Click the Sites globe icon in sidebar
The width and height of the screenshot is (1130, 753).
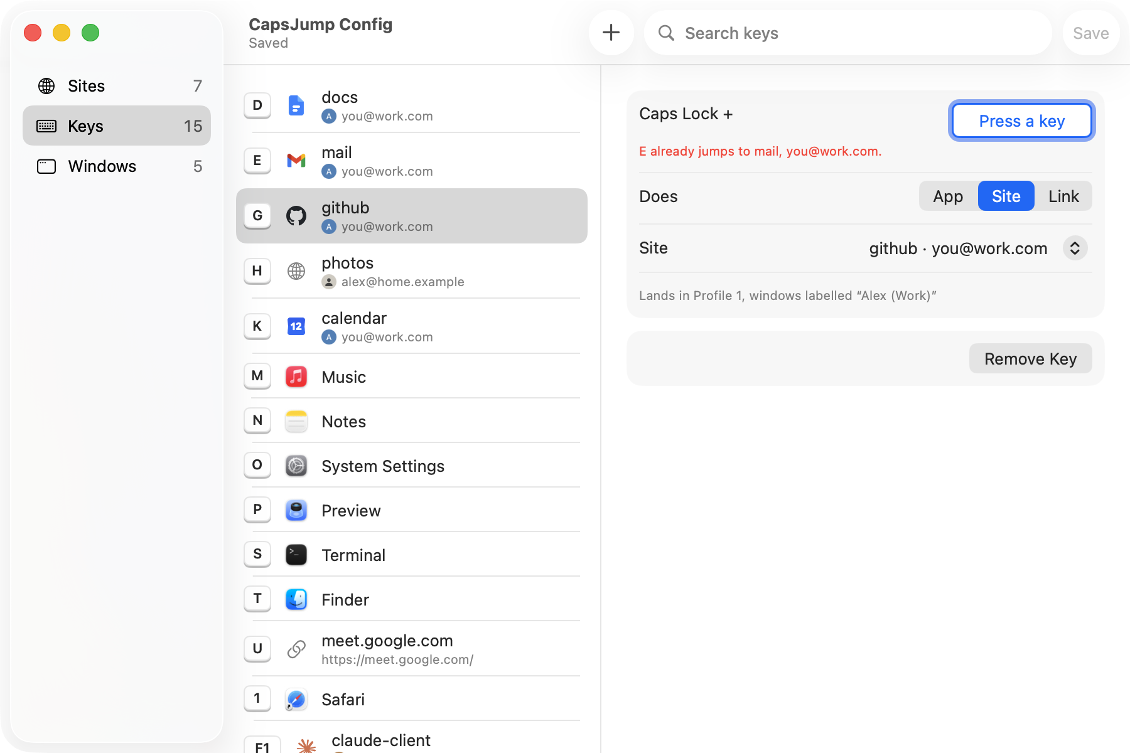(46, 86)
